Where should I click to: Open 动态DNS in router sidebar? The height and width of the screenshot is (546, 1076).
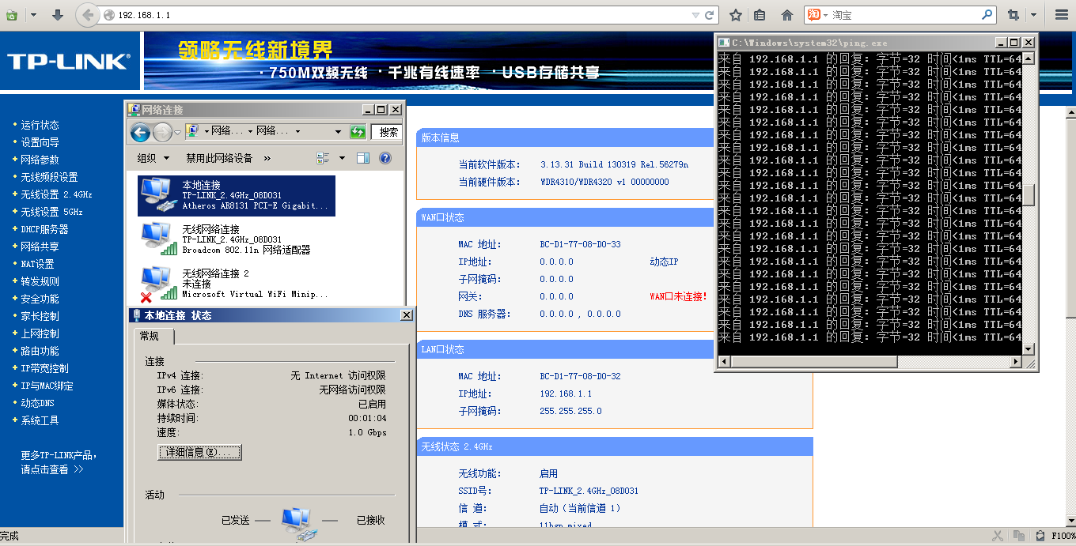click(x=37, y=403)
